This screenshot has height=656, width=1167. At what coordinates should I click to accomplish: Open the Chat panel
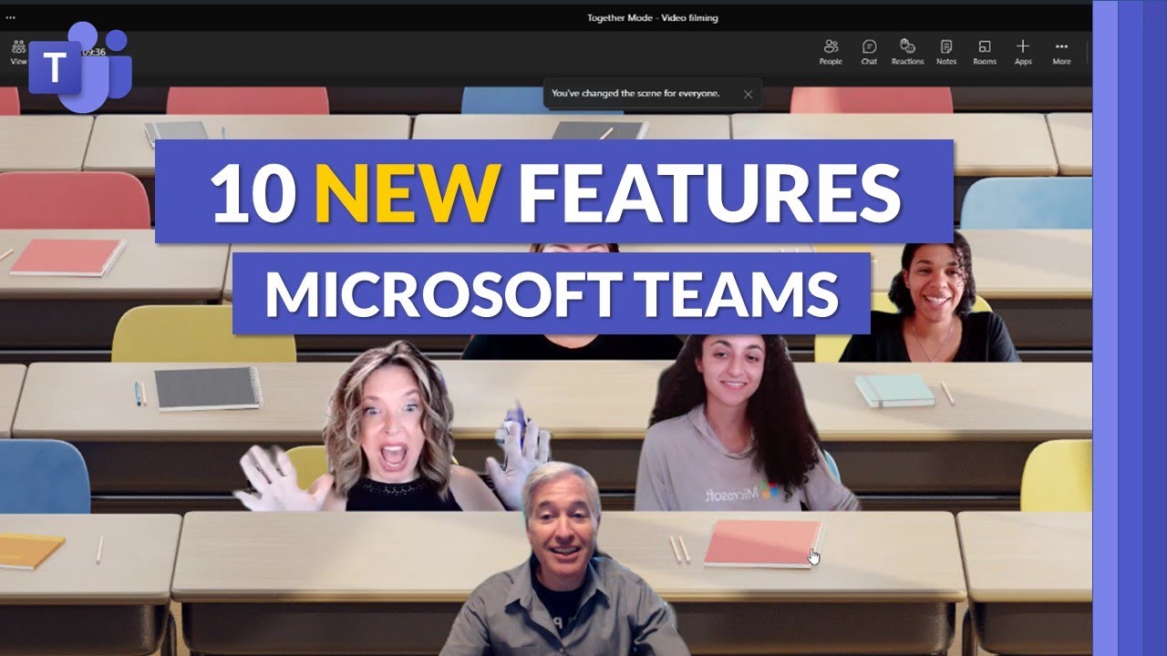[x=869, y=52]
